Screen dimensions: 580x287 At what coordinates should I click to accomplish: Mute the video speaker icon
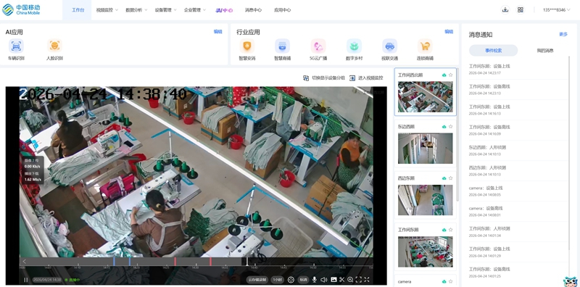(323, 280)
